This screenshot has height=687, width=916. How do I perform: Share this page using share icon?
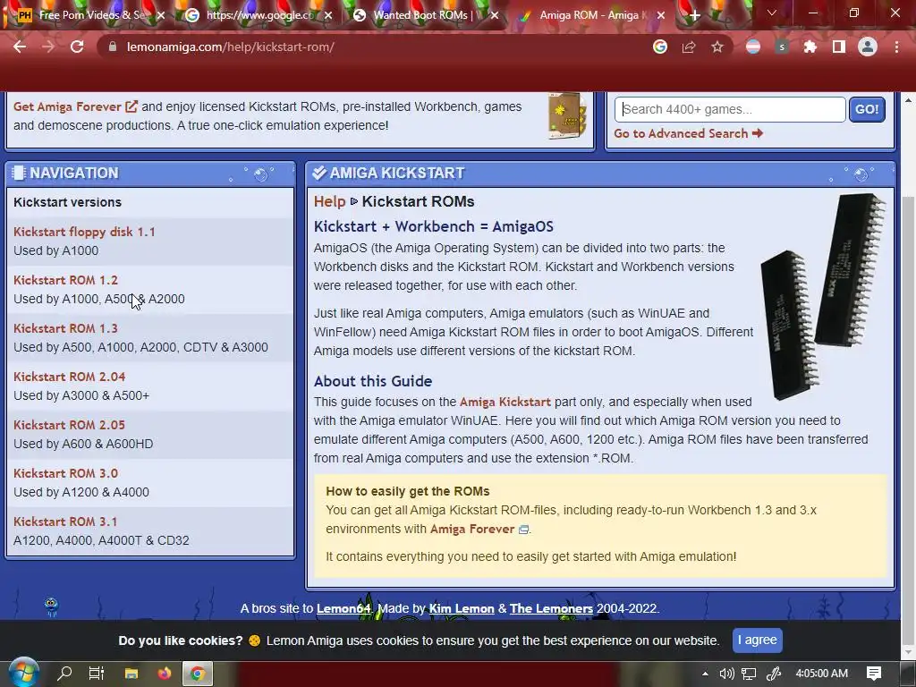click(x=689, y=47)
